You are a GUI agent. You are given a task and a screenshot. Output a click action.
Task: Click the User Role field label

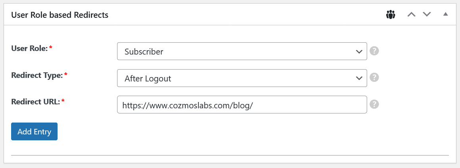(x=29, y=48)
